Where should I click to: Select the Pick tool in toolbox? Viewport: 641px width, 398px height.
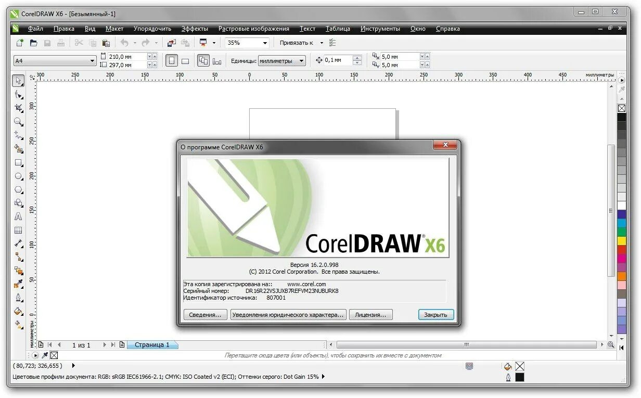19,81
